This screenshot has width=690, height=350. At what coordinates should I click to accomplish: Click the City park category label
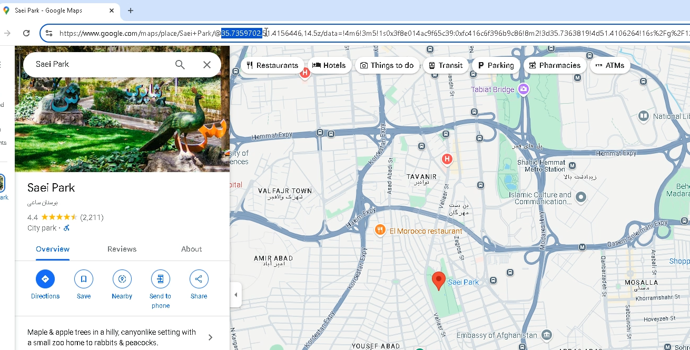coord(42,228)
